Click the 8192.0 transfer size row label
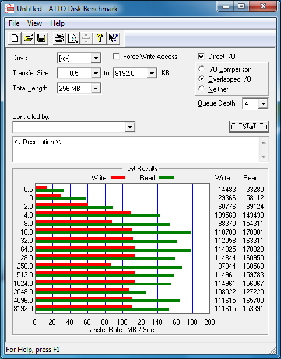The width and height of the screenshot is (281, 359). click(x=23, y=309)
